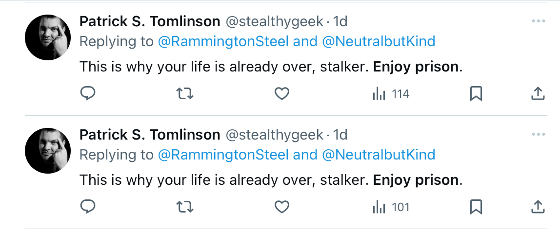Bookmark the second tweet

(476, 207)
